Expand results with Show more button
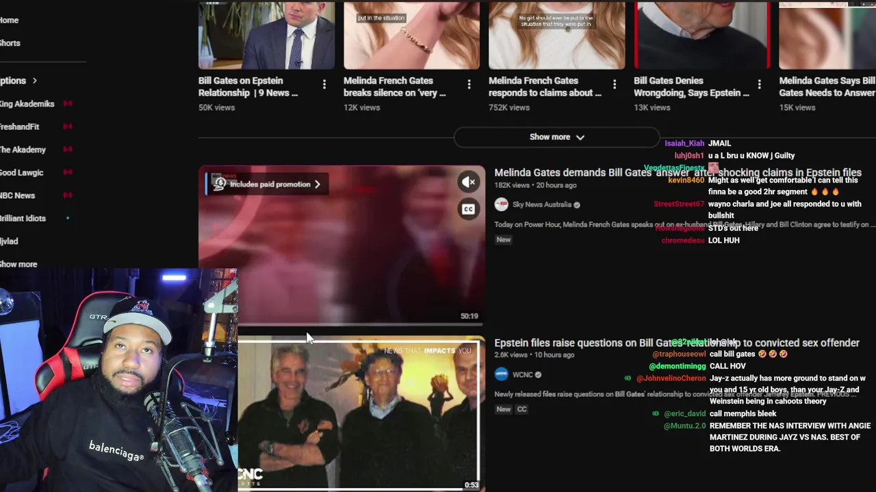 click(556, 137)
